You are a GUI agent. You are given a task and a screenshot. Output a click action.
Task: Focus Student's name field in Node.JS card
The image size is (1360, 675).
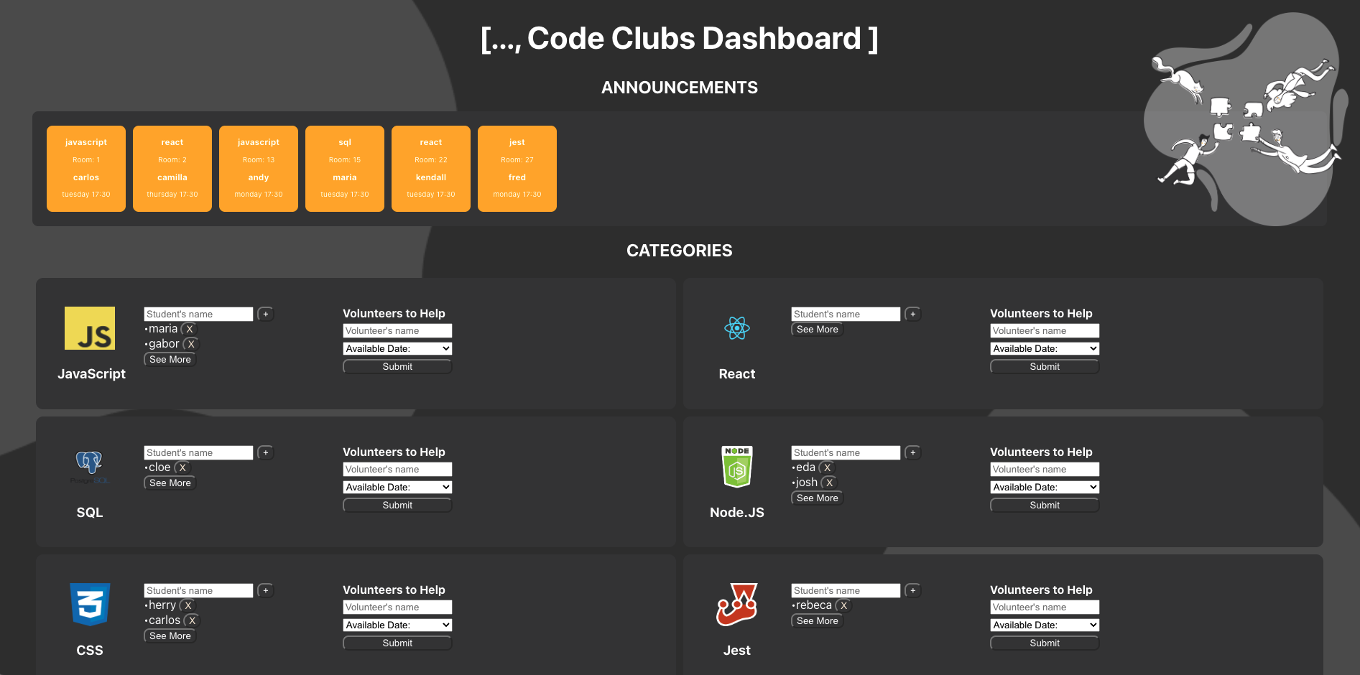pyautogui.click(x=846, y=452)
